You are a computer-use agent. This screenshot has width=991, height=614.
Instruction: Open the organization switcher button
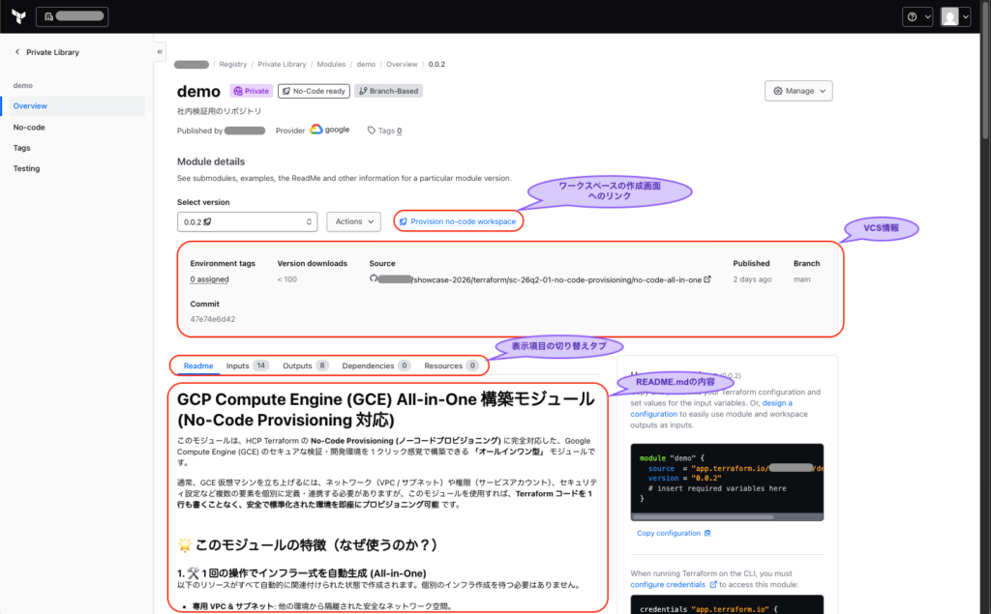pyautogui.click(x=72, y=16)
